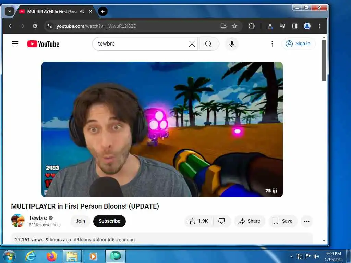
Task: Open the tab search dropdown arrow
Action: click(9, 11)
